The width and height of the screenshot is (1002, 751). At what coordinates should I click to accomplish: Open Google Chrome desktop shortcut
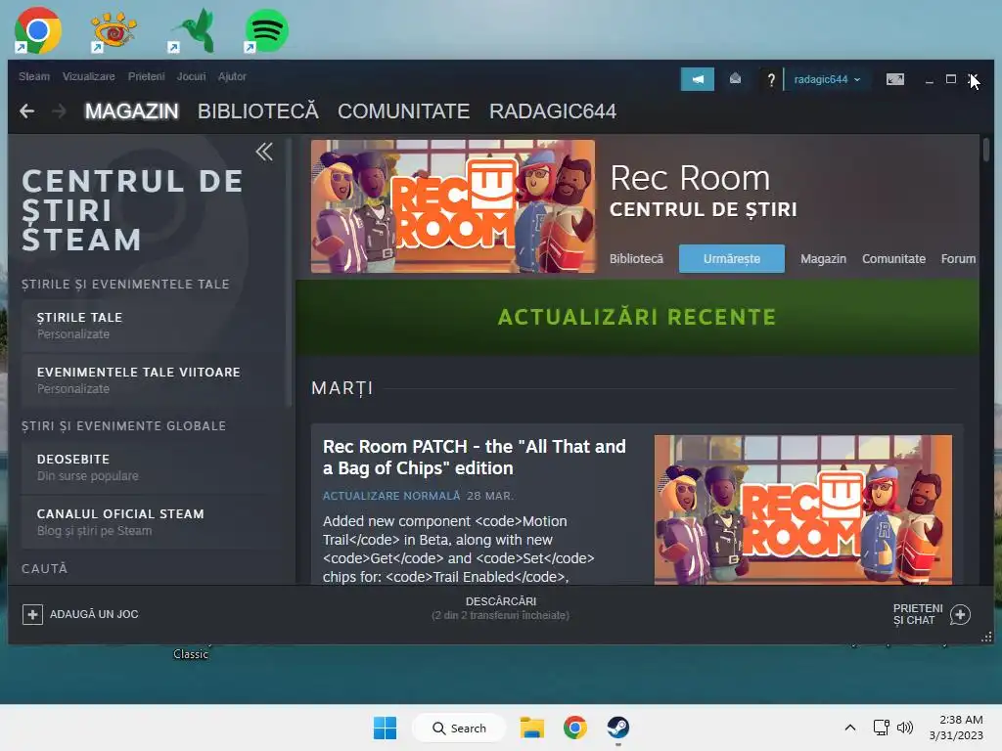click(x=38, y=30)
